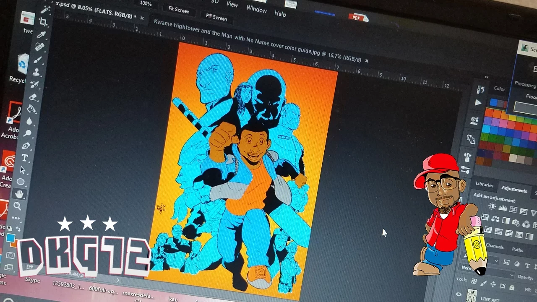Add a Black & White adjustment

click(506, 221)
